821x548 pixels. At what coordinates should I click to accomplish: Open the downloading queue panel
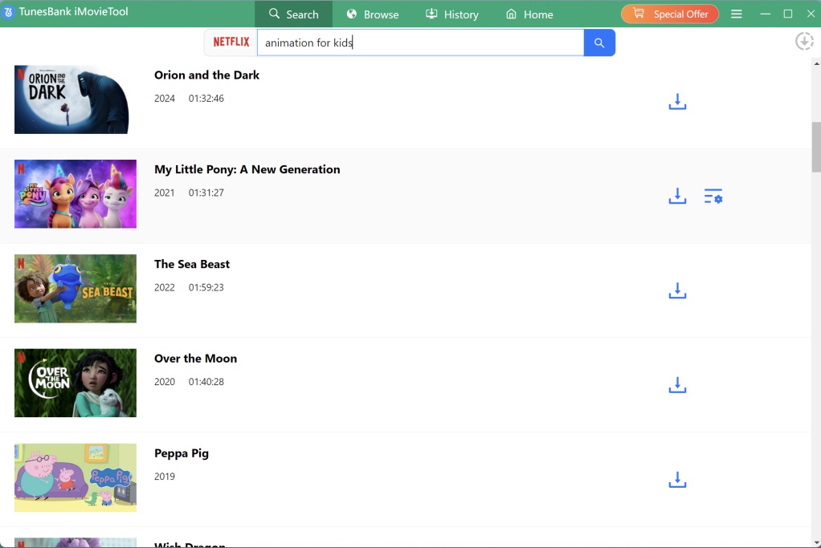click(804, 41)
